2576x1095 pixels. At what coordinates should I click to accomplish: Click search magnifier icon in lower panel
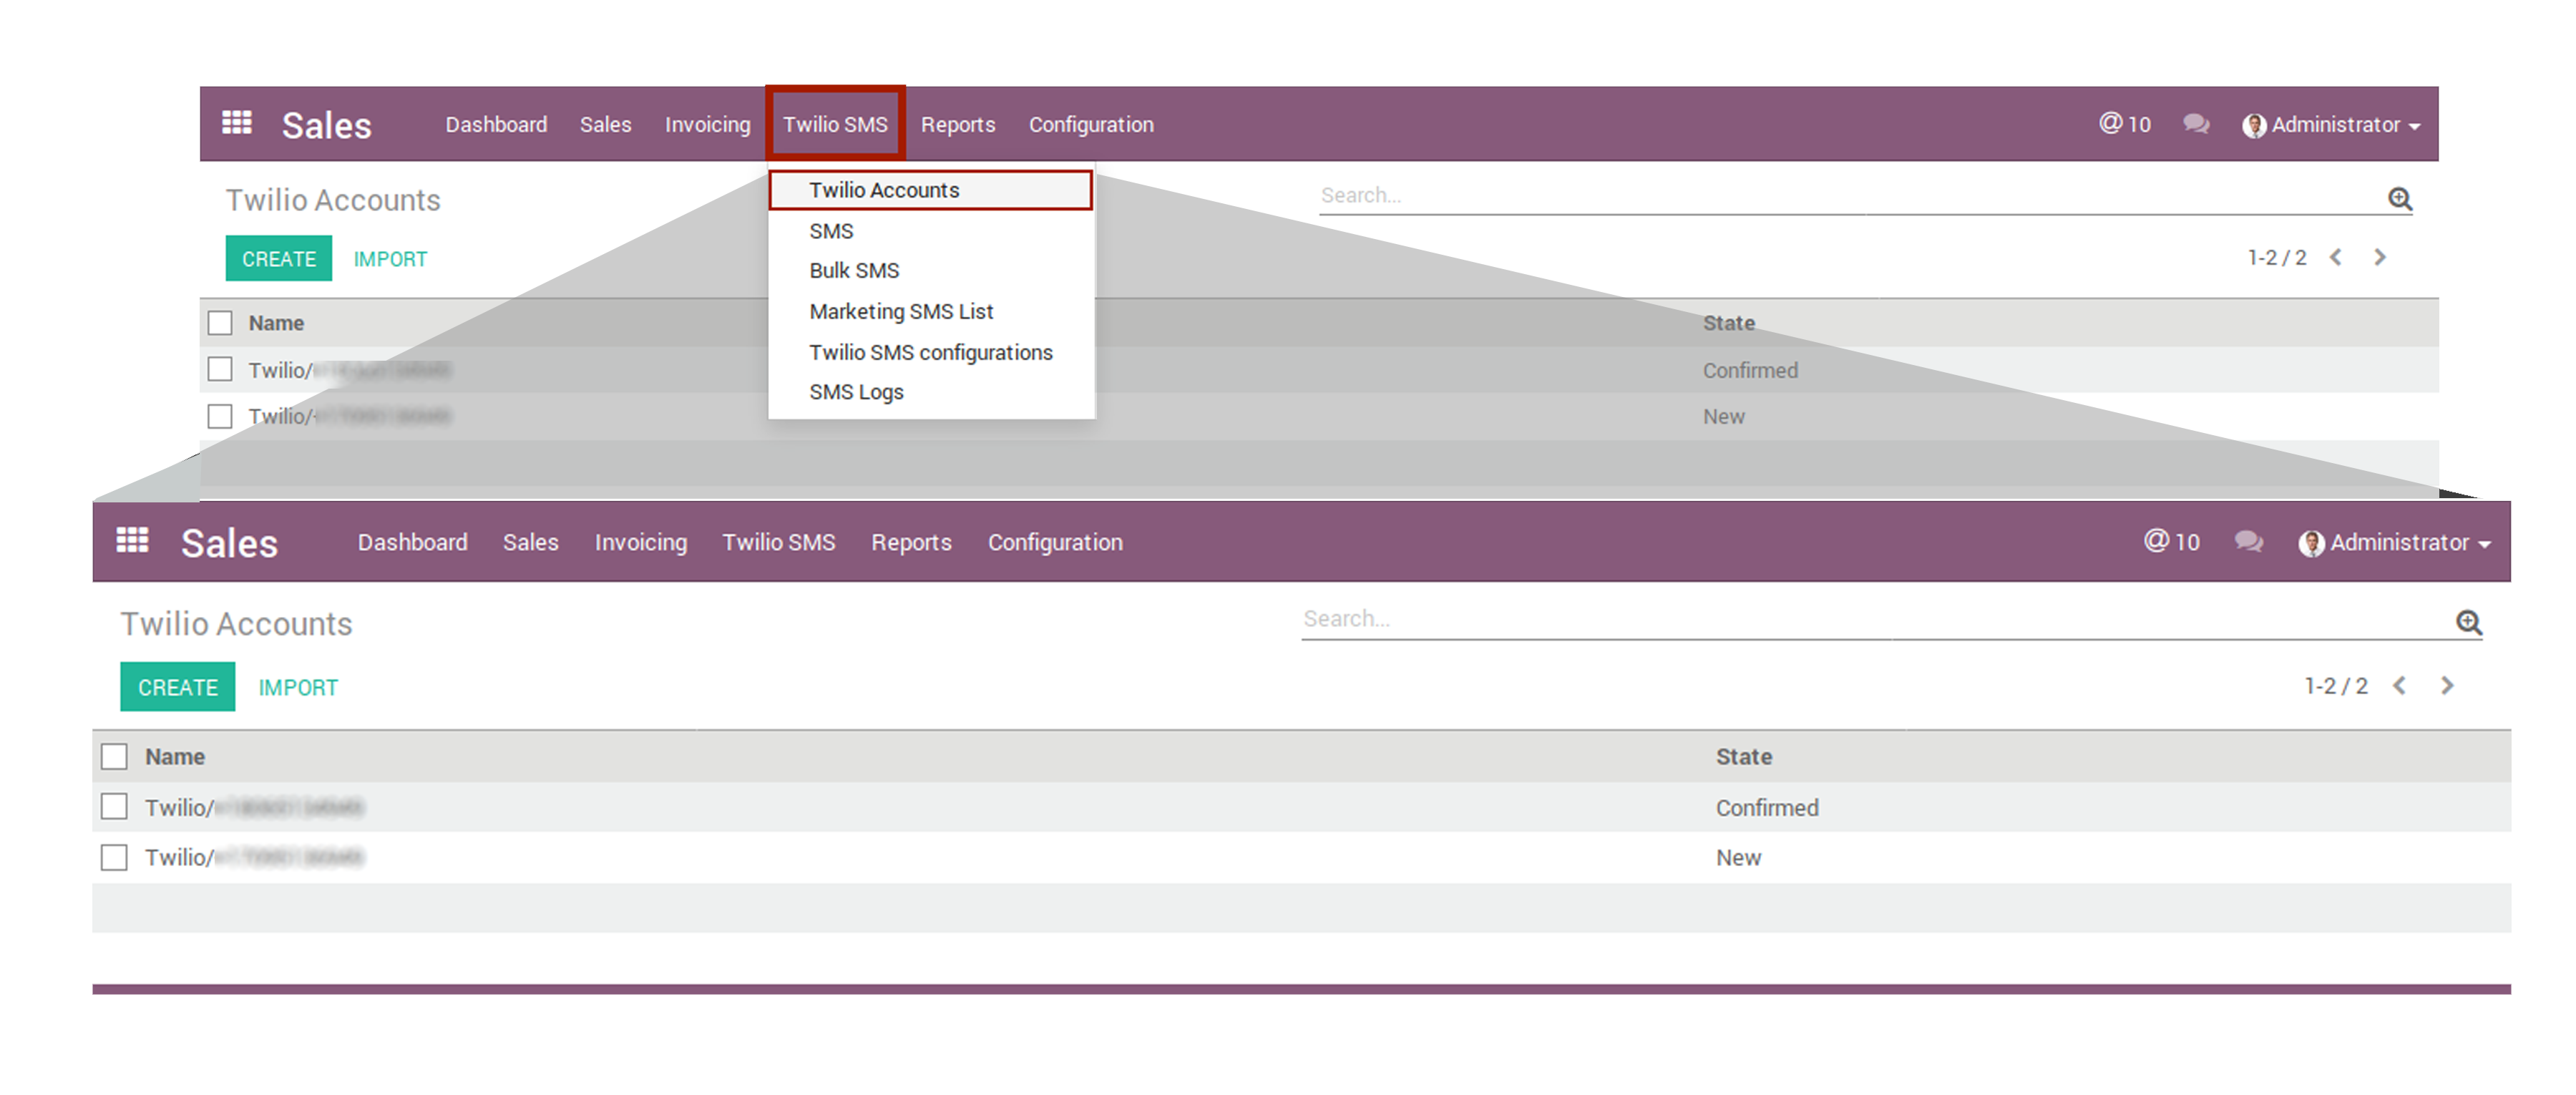pos(2469,622)
